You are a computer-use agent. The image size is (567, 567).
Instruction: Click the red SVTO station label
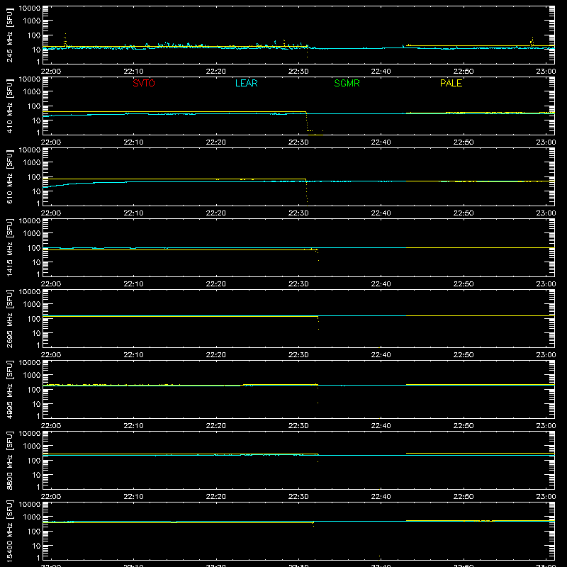click(144, 83)
